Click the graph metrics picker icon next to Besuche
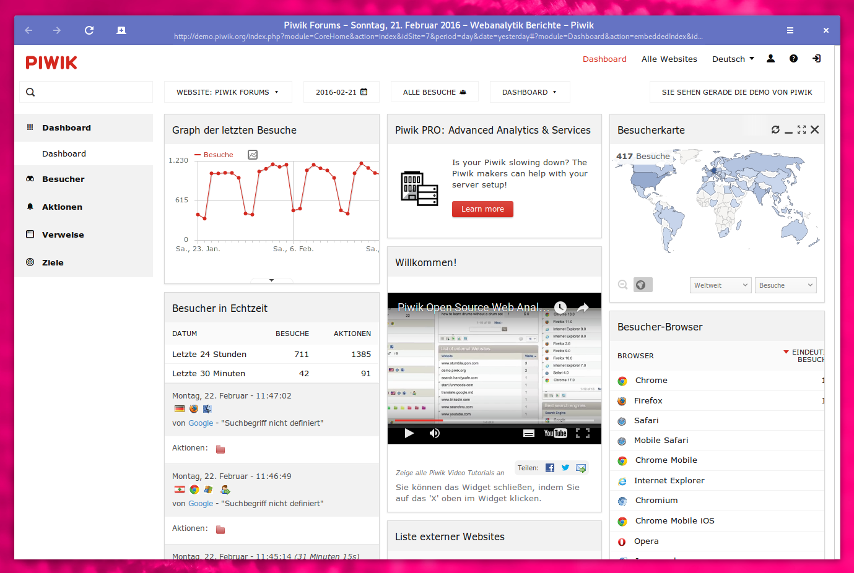The height and width of the screenshot is (573, 854). tap(253, 155)
